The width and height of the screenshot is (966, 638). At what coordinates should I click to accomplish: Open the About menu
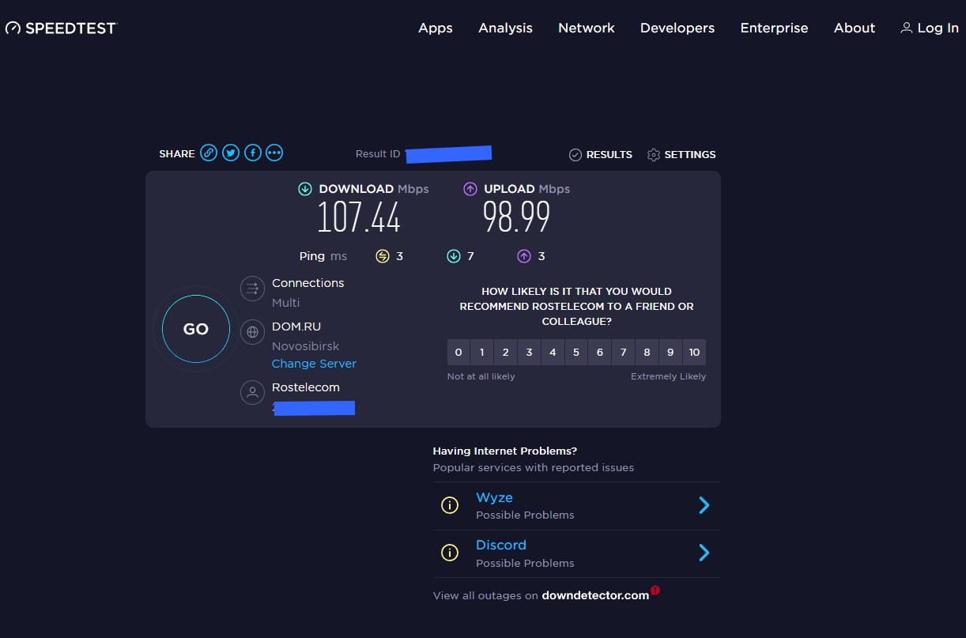pos(855,28)
